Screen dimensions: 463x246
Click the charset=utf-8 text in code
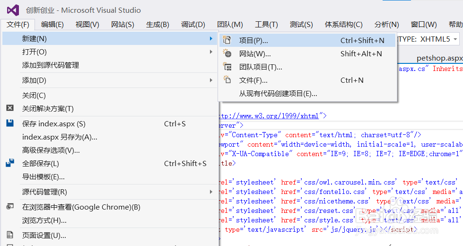[x=385, y=135]
